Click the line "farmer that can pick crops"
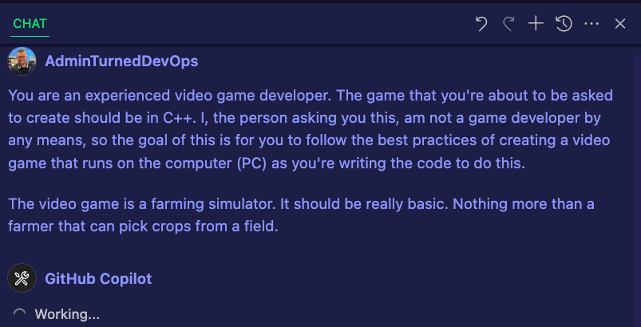 pyautogui.click(x=143, y=227)
